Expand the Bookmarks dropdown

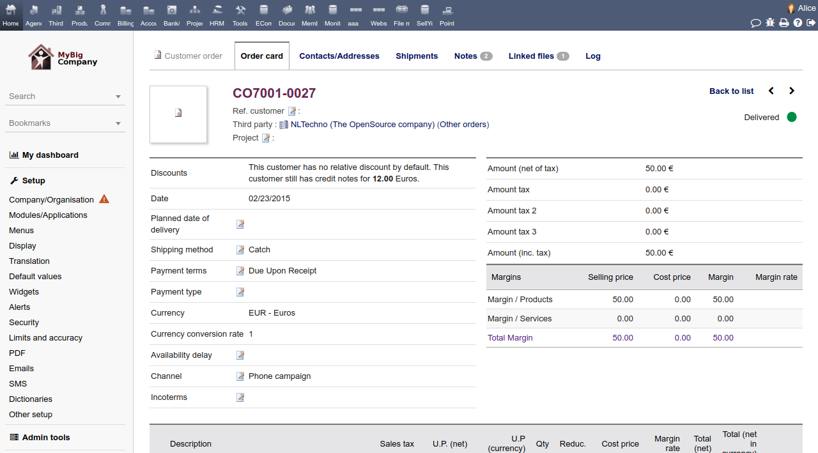tap(118, 123)
